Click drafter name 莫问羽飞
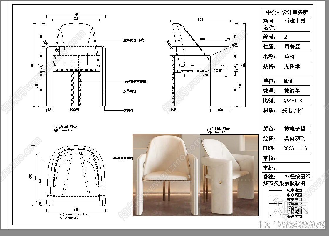The image size is (329, 236). (x=295, y=138)
